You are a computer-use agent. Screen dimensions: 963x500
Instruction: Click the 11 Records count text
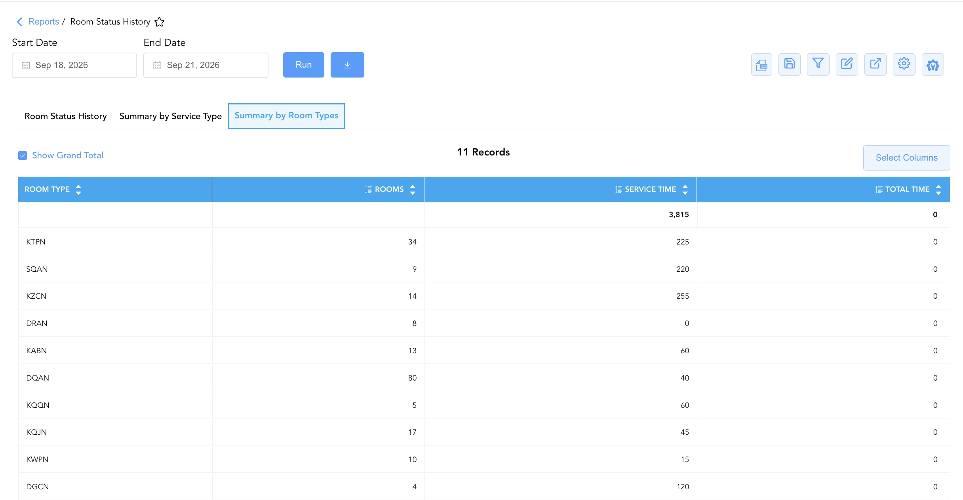[x=483, y=152]
